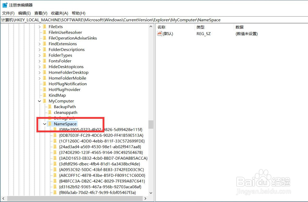Select key {d3162b92-9365-467a-956b-92703aca08af}

[100, 187]
